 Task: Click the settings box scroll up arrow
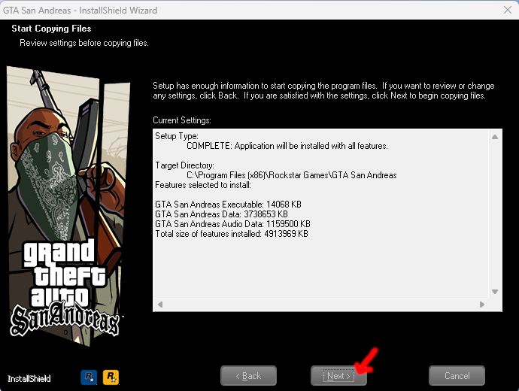point(495,137)
